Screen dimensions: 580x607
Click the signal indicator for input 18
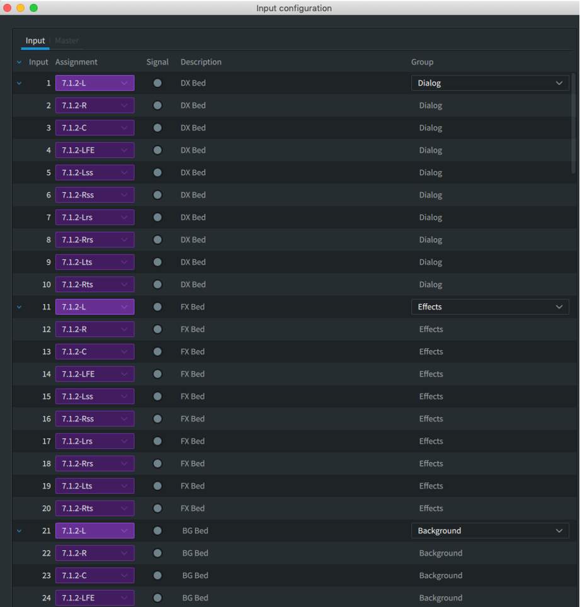tap(157, 464)
